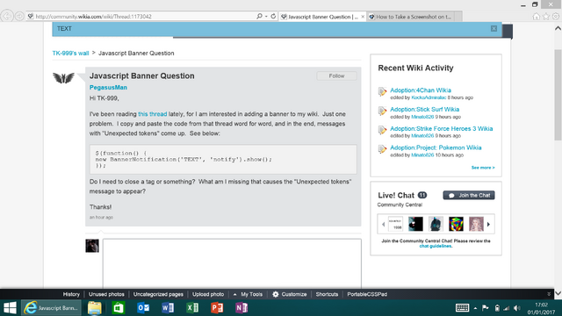Open PortableCSSPad in the toolbar
Viewport: 562px width, 316px height.
pos(367,294)
